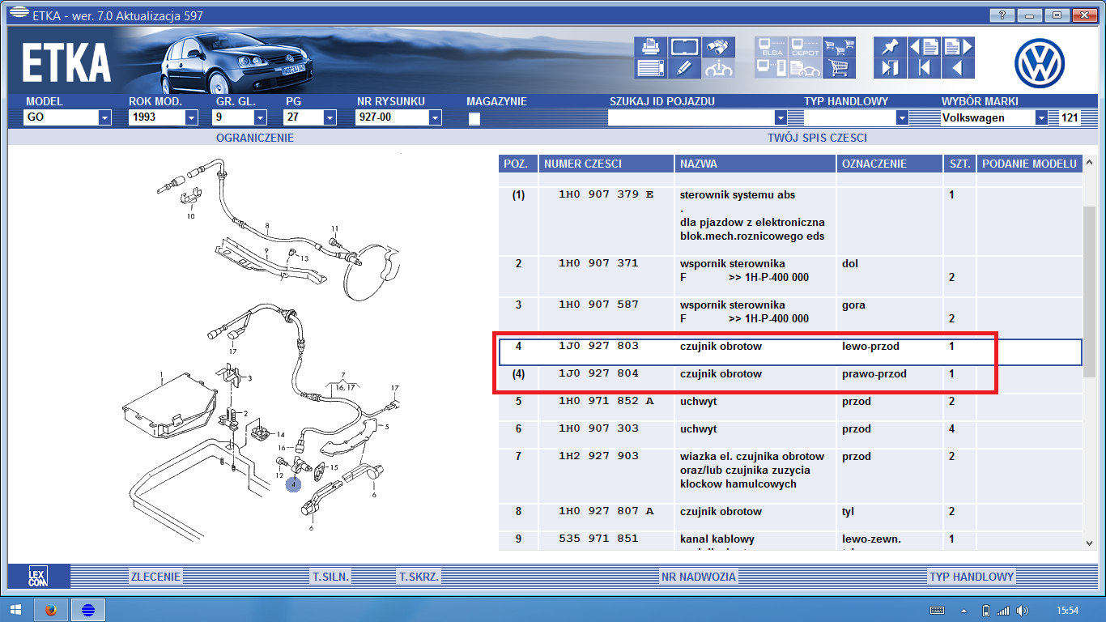
Task: Expand the MODEL dropdown showing GO
Action: pos(104,118)
